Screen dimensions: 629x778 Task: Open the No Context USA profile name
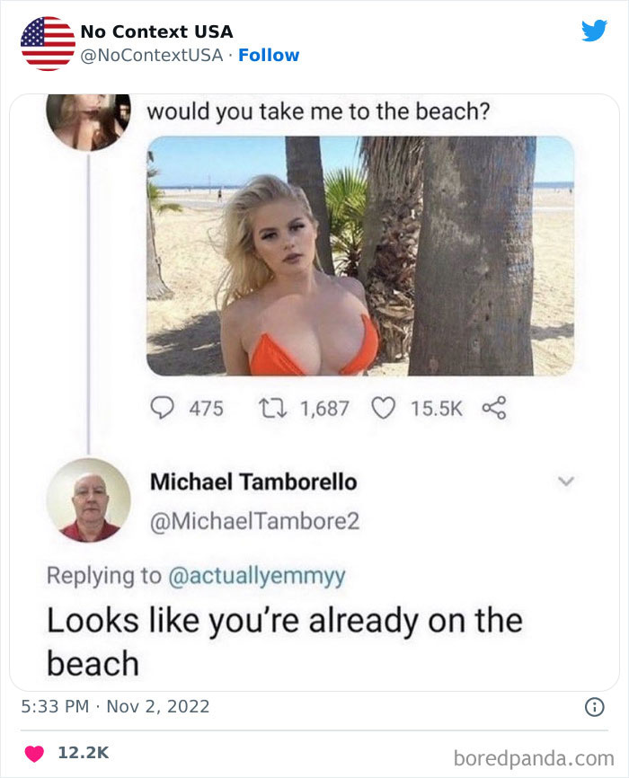click(x=156, y=31)
